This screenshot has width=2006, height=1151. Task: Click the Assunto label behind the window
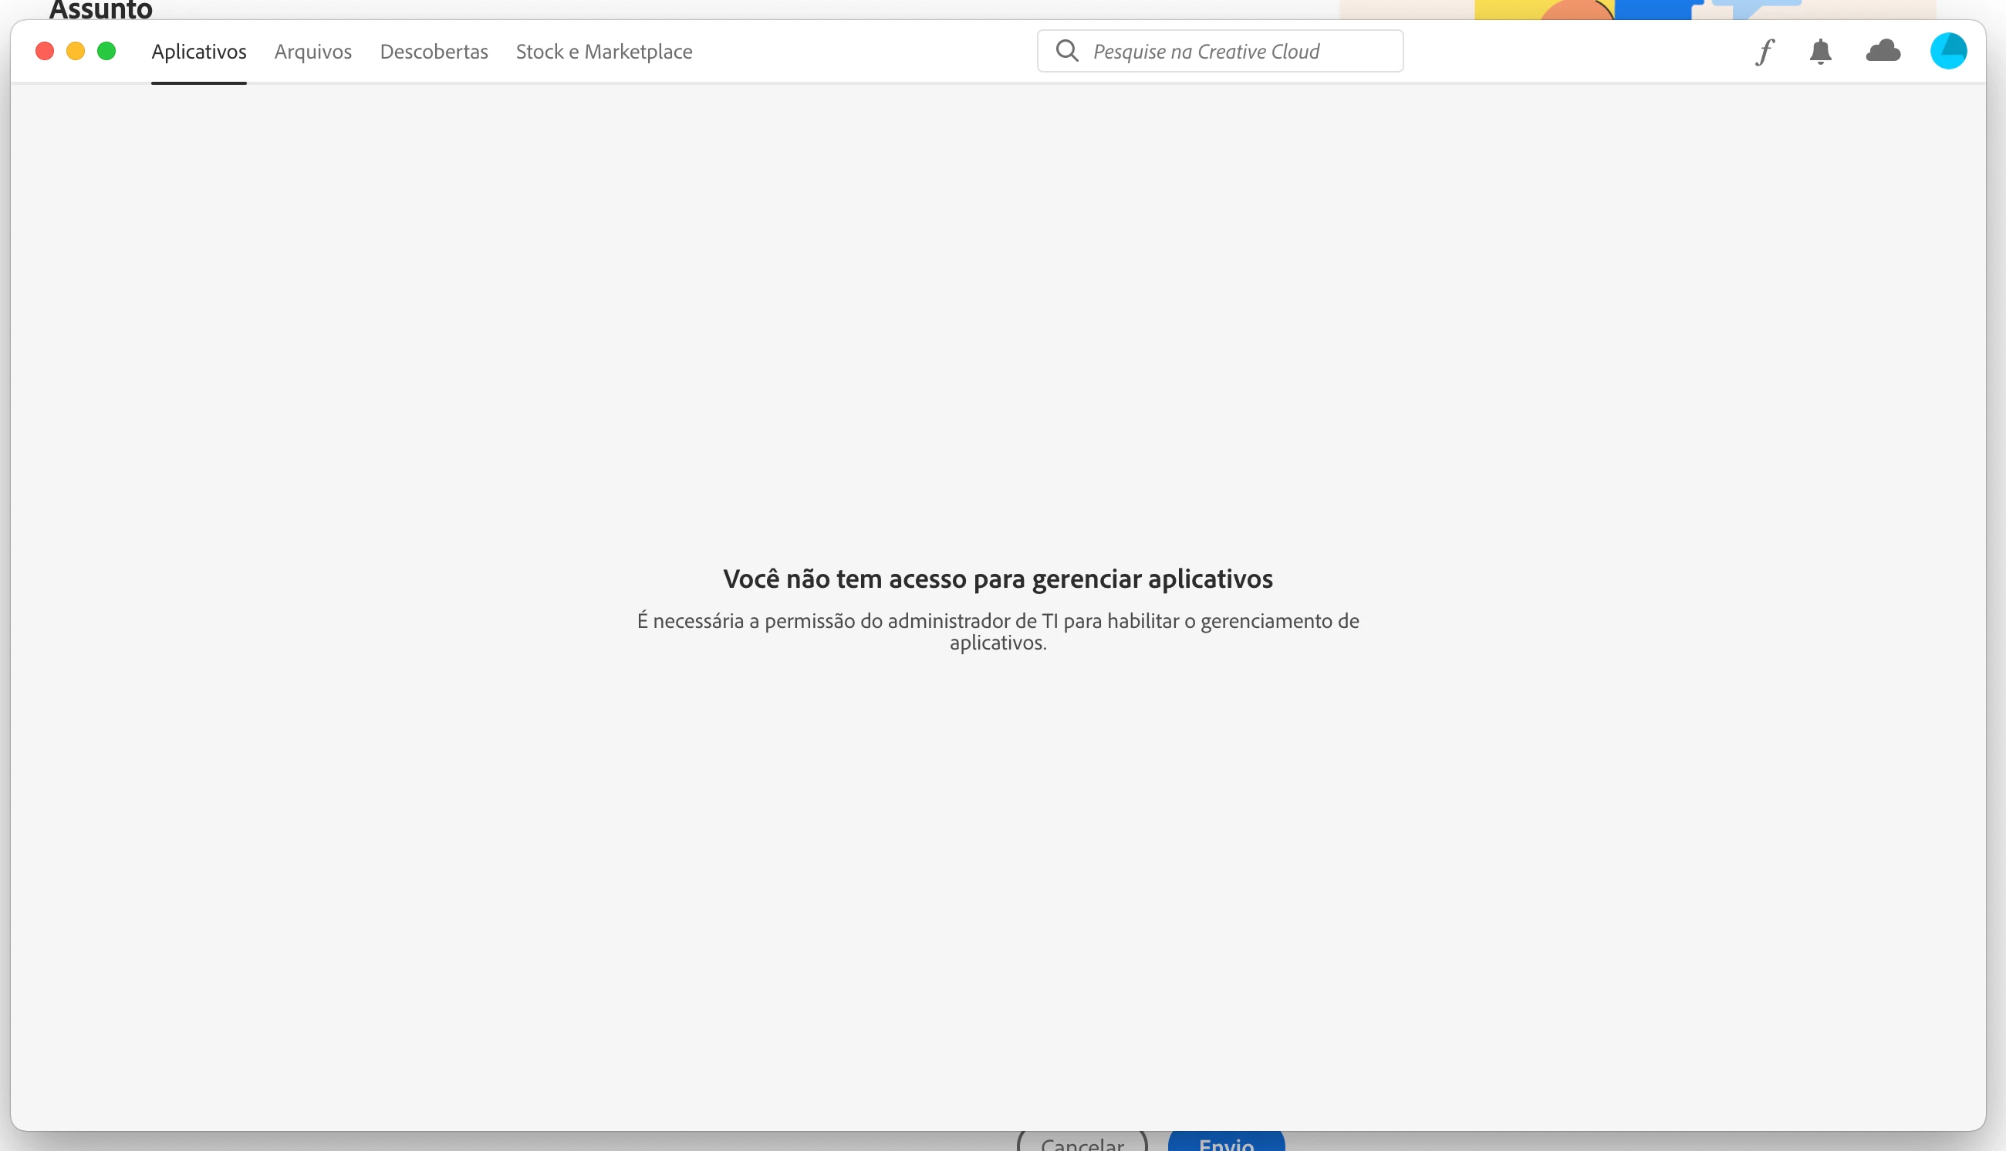(100, 9)
